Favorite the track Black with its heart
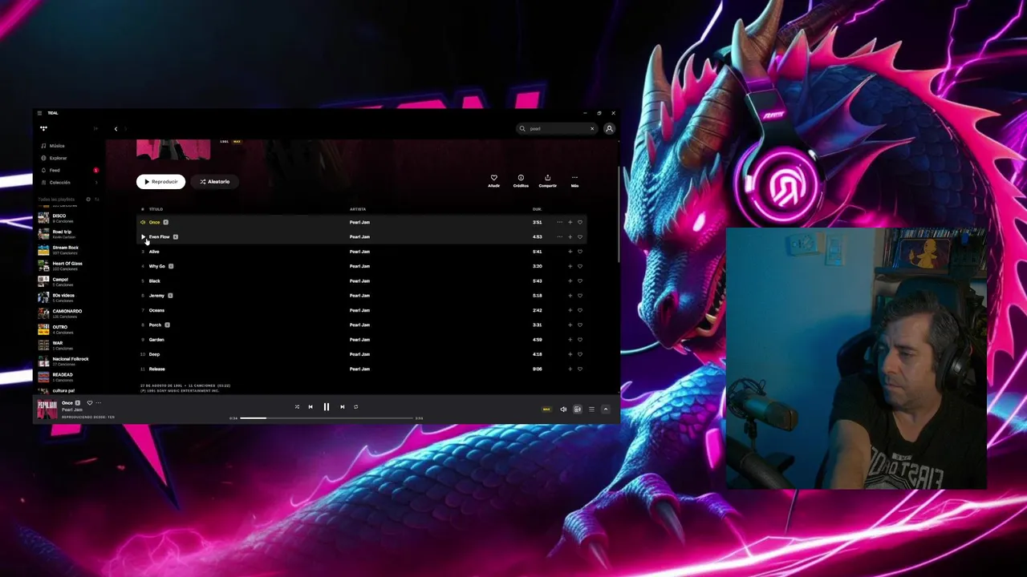 pos(580,280)
